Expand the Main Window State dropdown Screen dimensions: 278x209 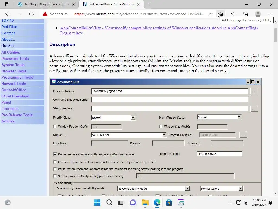(x=239, y=117)
